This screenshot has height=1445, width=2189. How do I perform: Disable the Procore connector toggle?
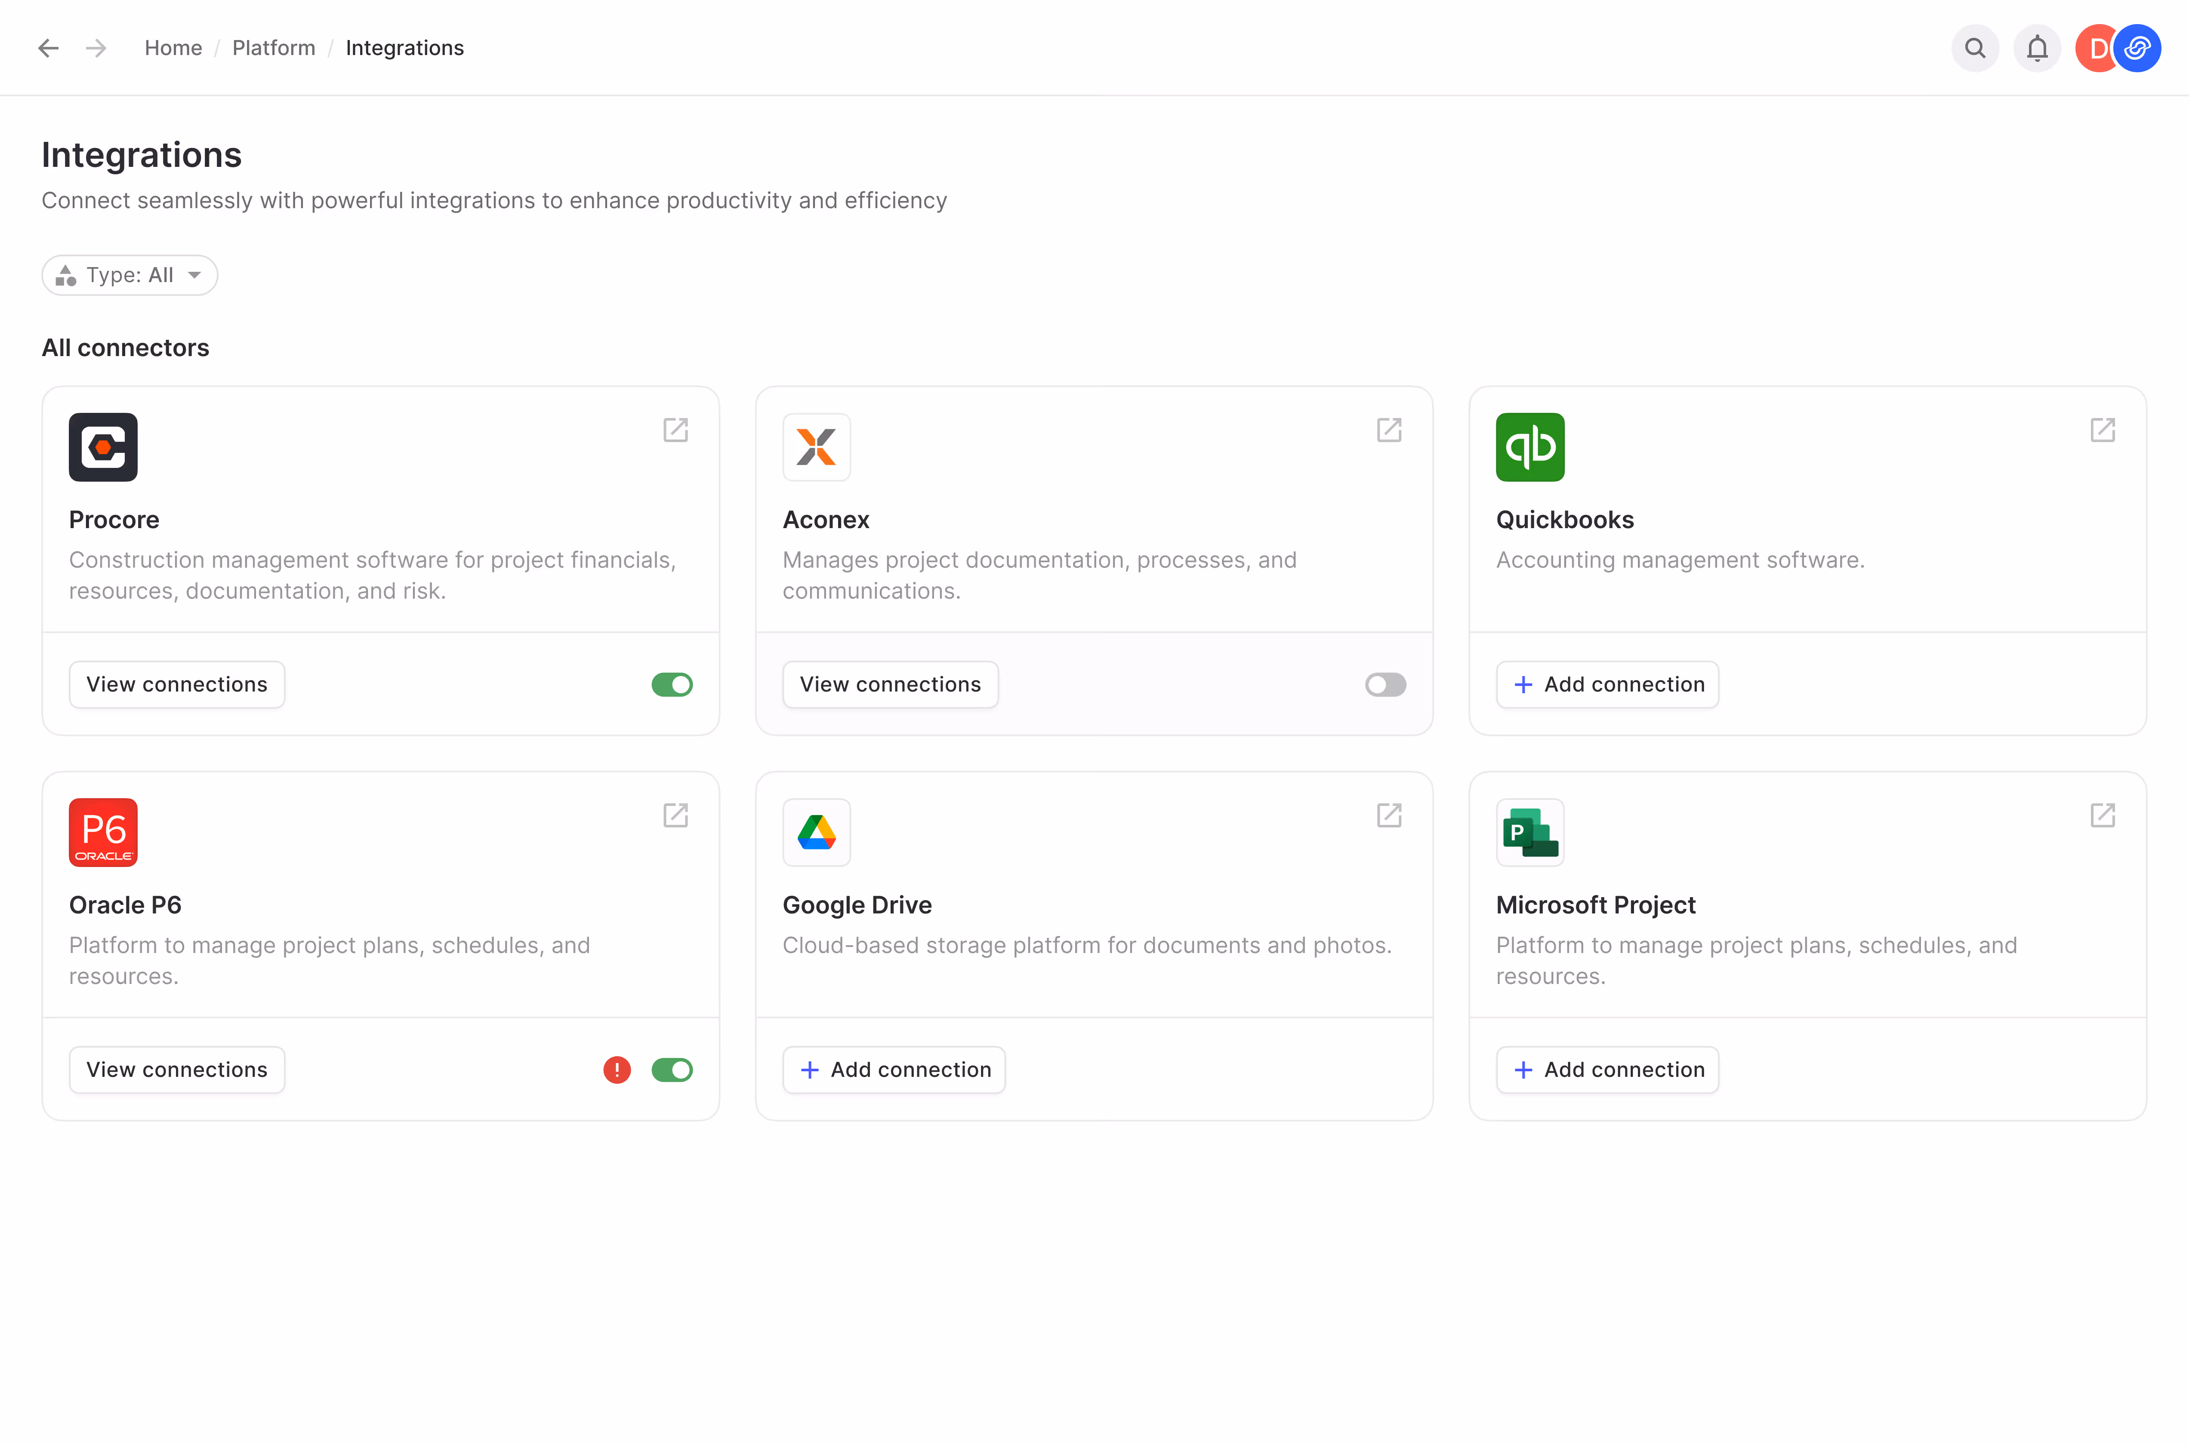[672, 685]
